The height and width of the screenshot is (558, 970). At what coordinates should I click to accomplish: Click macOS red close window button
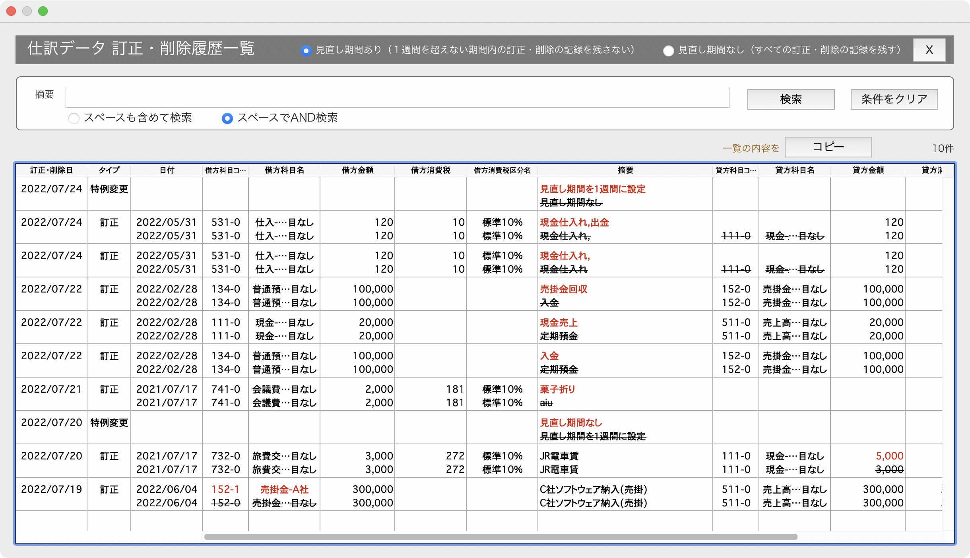pos(11,11)
